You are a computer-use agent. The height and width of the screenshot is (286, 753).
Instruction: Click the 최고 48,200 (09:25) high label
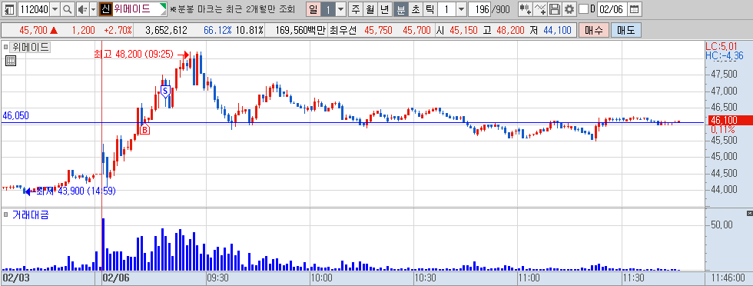(134, 55)
